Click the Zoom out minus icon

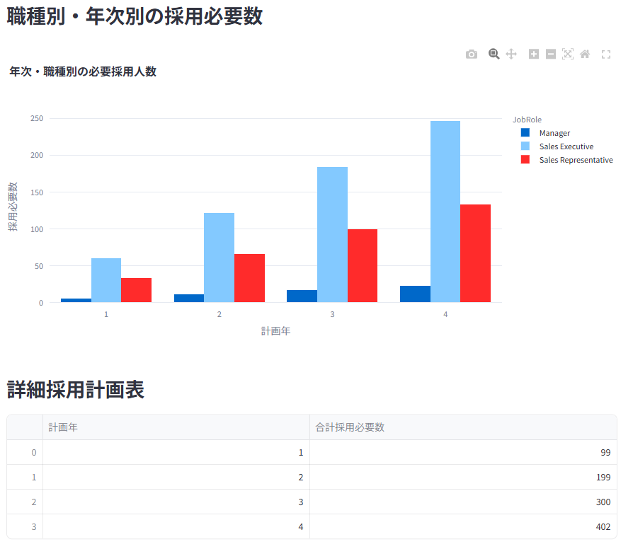551,54
